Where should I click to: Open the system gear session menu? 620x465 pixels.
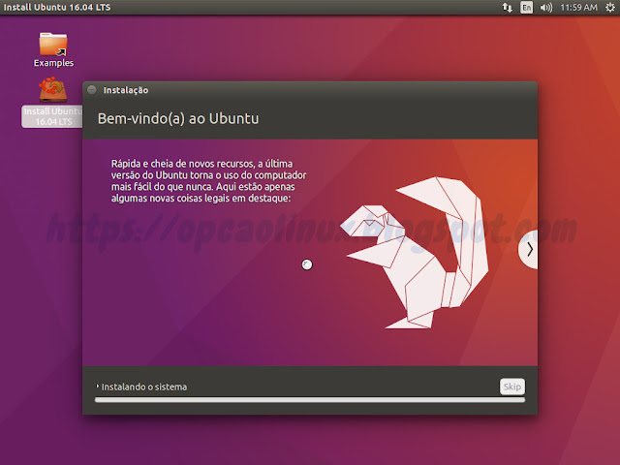click(610, 8)
